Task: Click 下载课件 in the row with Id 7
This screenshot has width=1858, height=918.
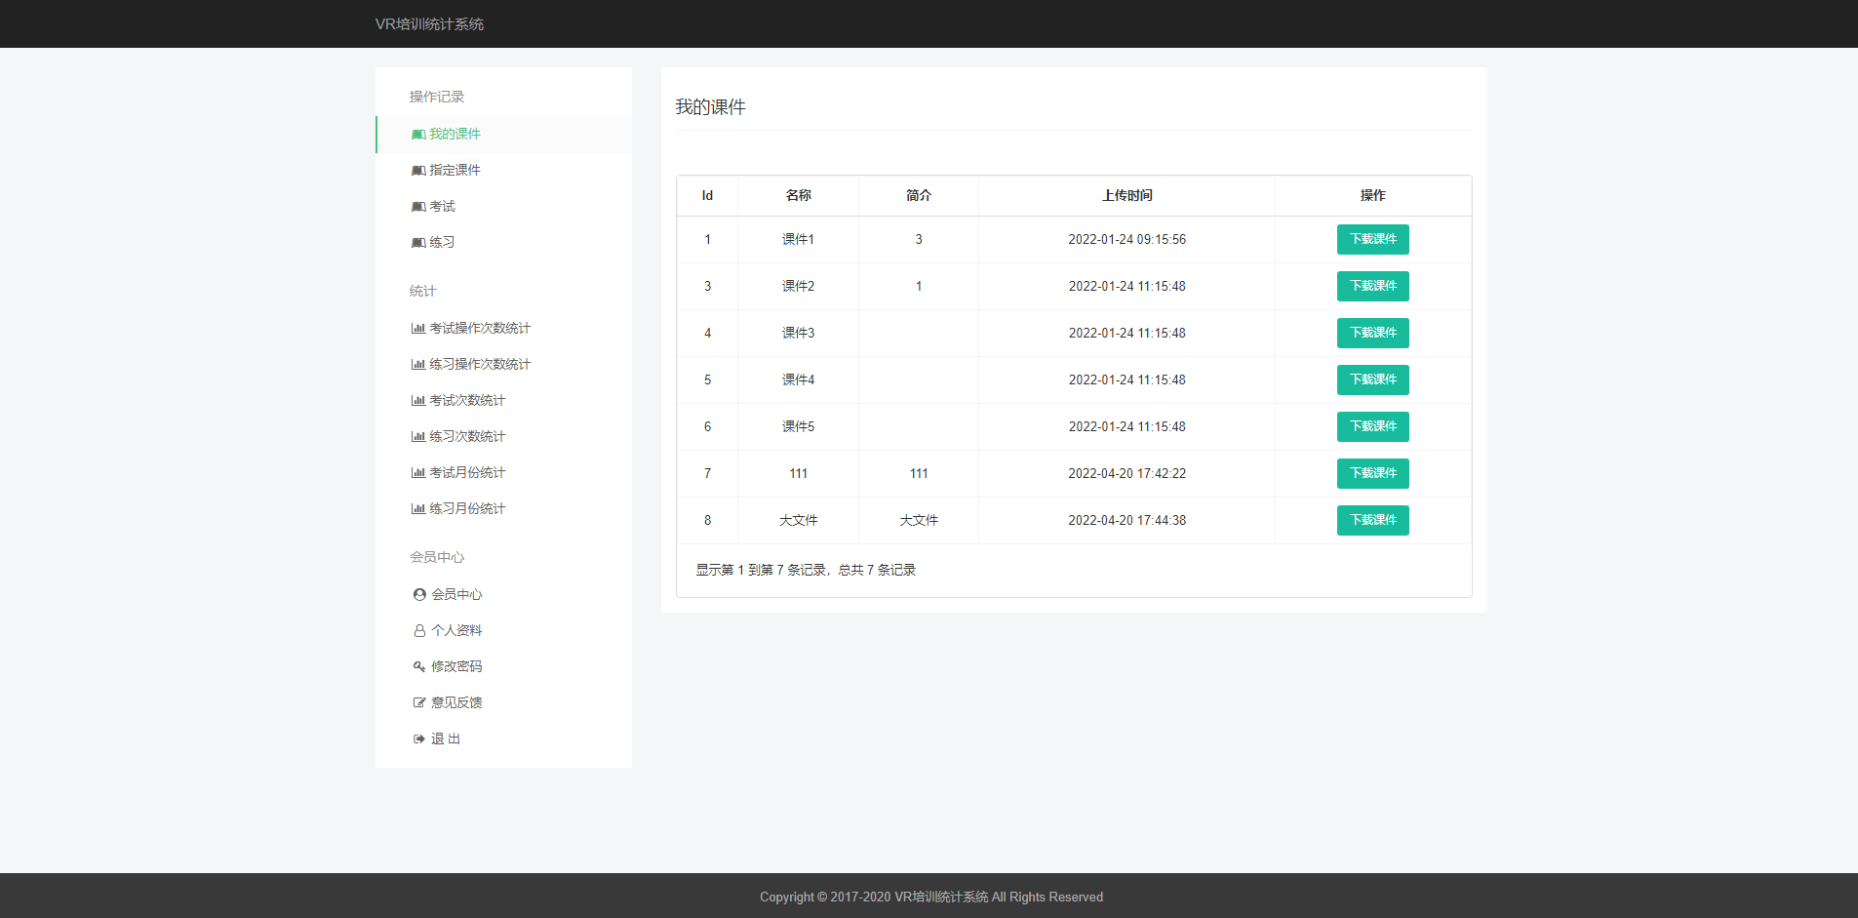Action: tap(1372, 473)
